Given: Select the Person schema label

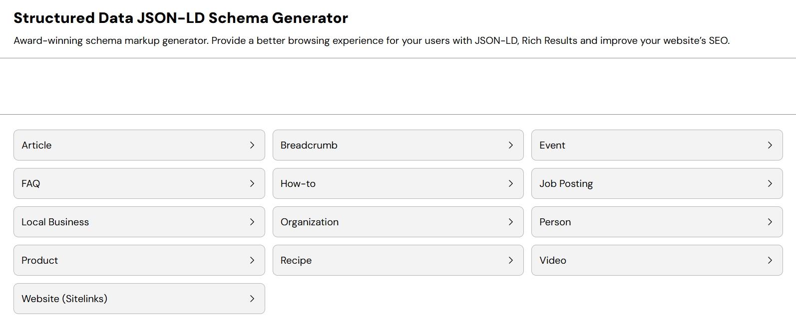Looking at the screenshot, I should click(x=555, y=222).
